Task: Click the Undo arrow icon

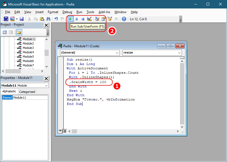Action: (x=56, y=19)
